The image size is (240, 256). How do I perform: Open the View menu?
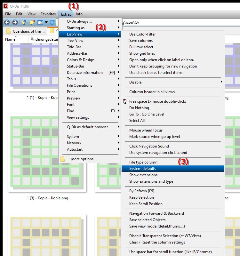point(31,14)
